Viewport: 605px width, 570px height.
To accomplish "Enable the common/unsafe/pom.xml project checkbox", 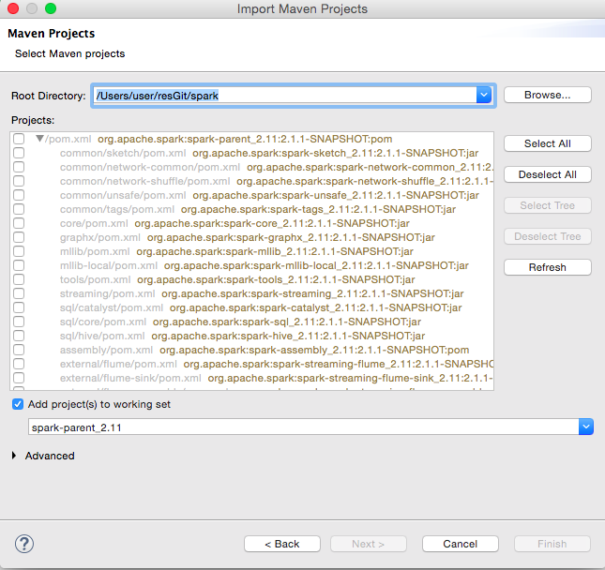I will [x=19, y=195].
